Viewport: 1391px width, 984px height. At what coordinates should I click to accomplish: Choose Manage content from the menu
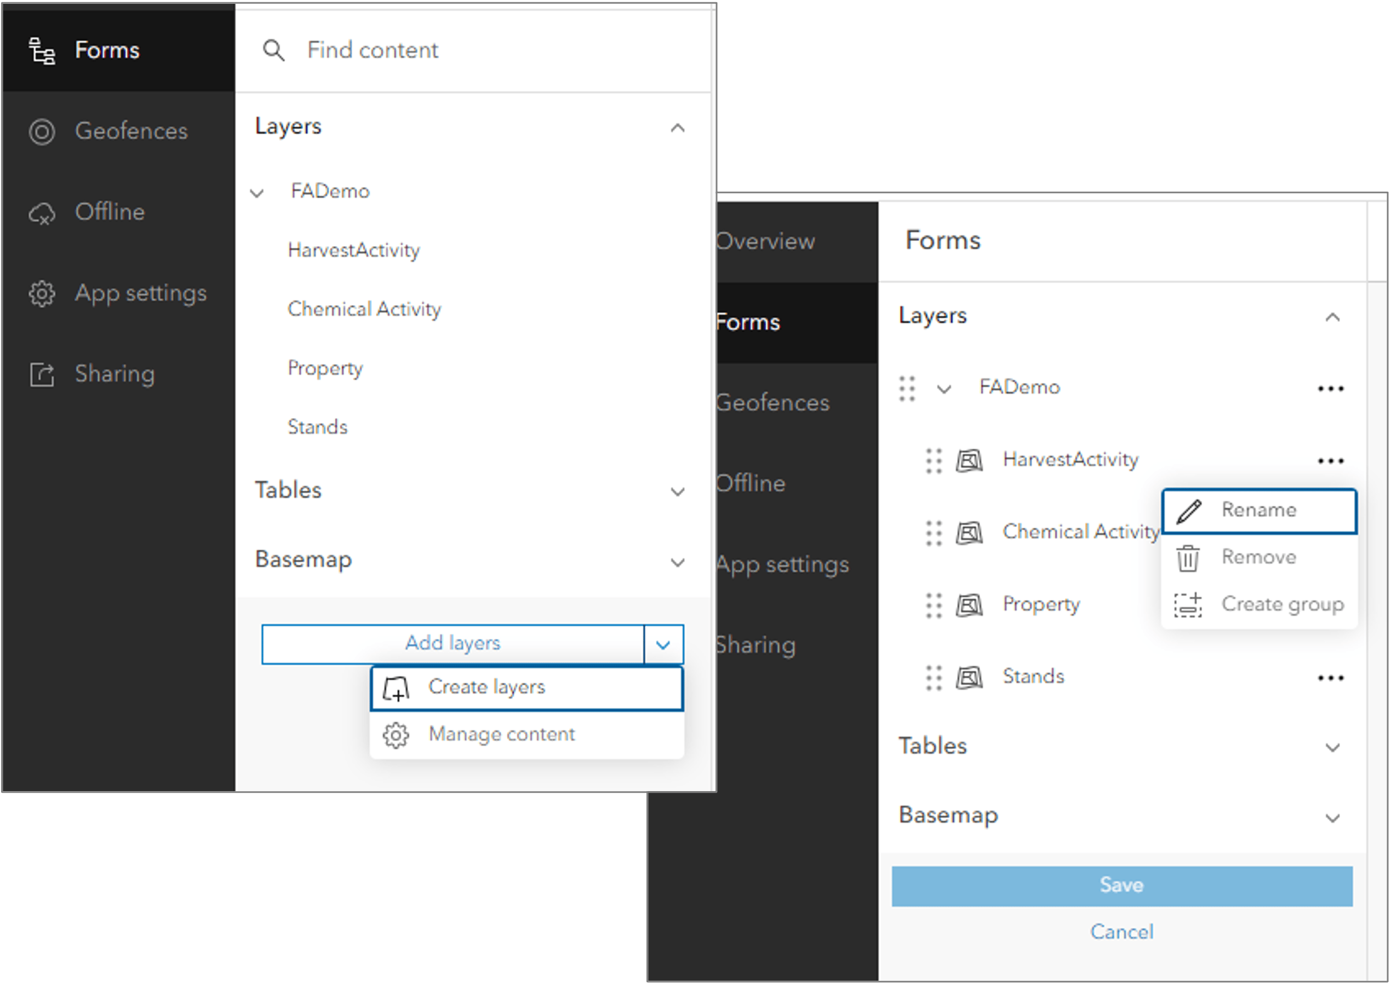501,734
